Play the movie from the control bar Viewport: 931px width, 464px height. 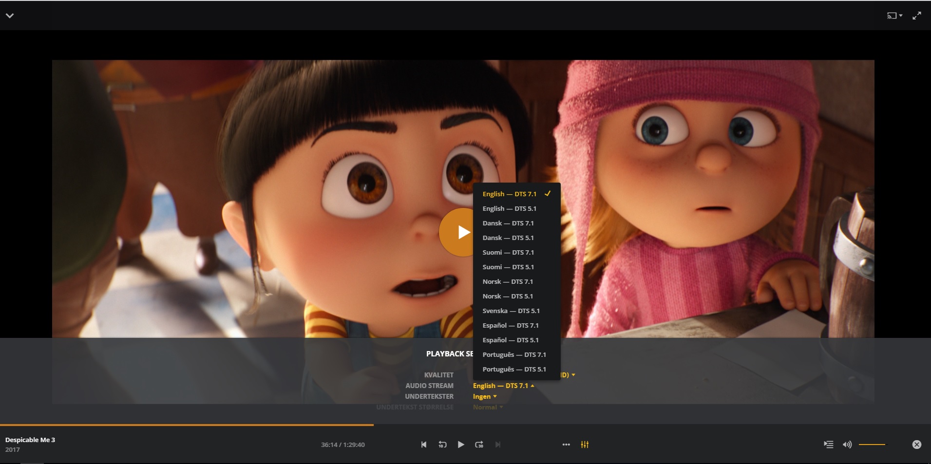click(x=461, y=445)
